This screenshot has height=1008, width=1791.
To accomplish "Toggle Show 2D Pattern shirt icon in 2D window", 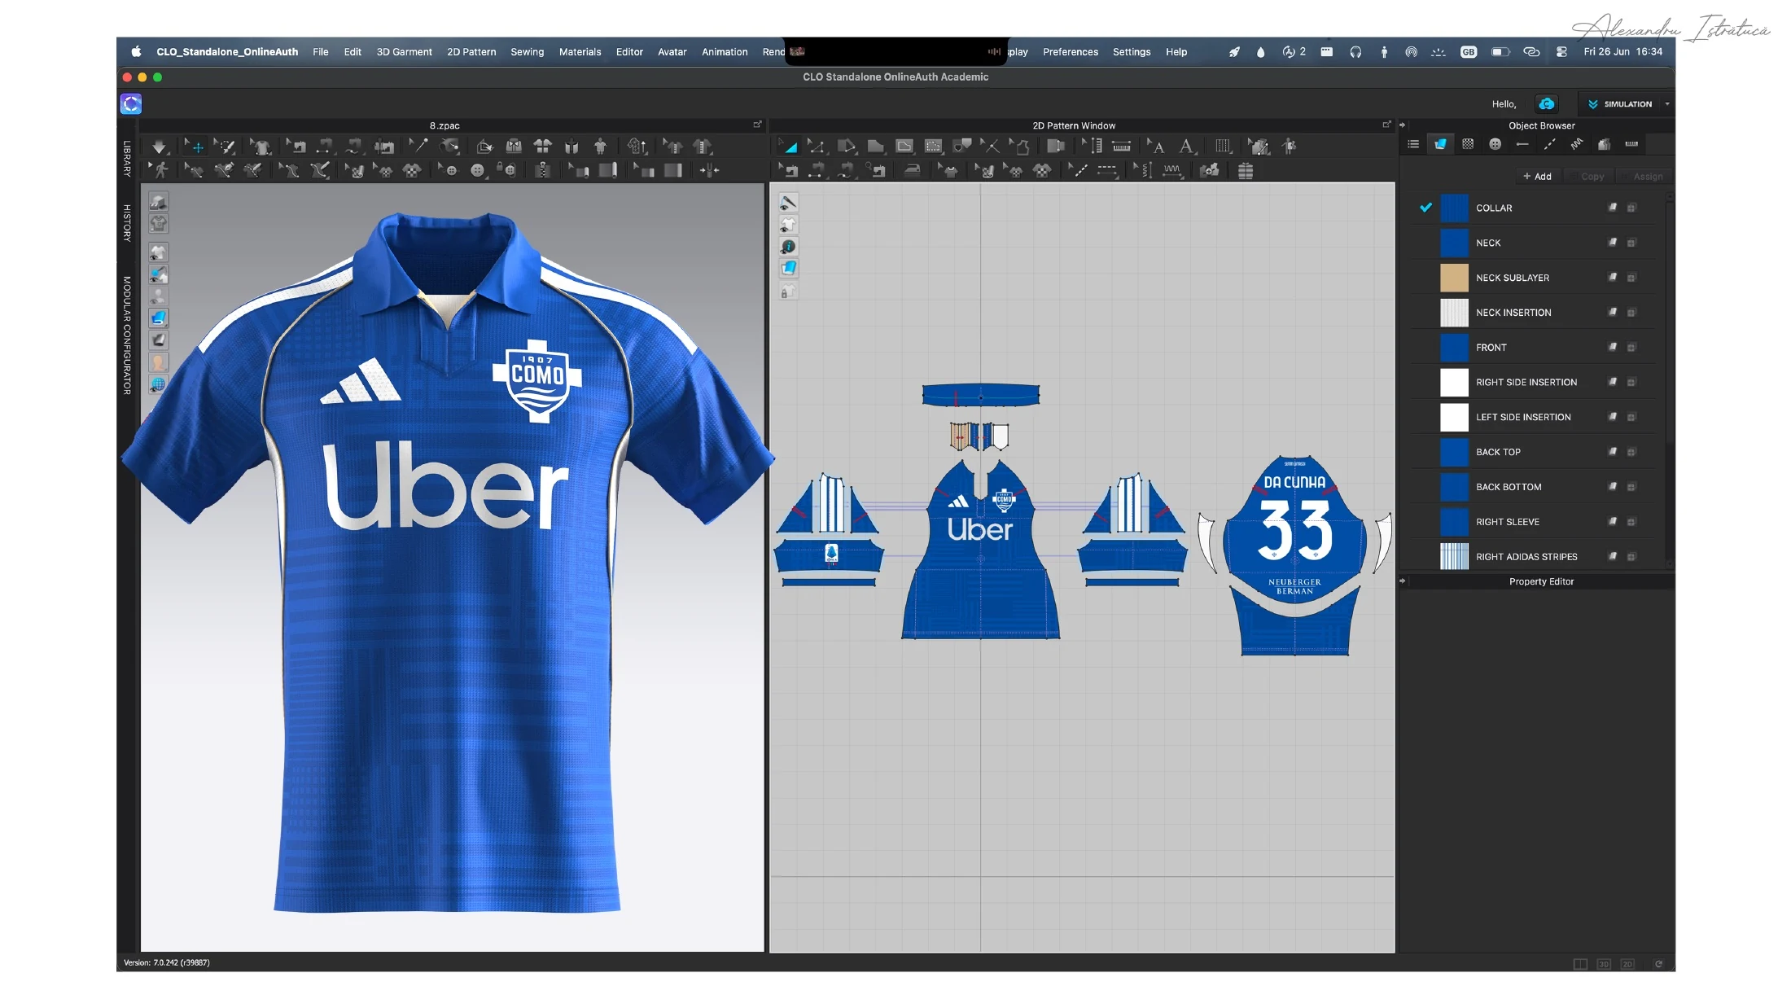I will point(788,224).
